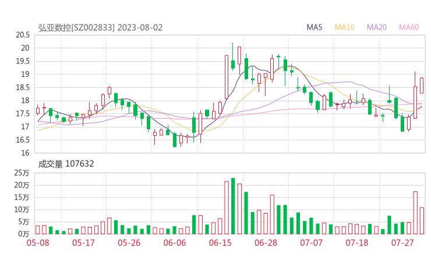Click the 06-06 date axis label
The width and height of the screenshot is (431, 256).
[x=175, y=243]
